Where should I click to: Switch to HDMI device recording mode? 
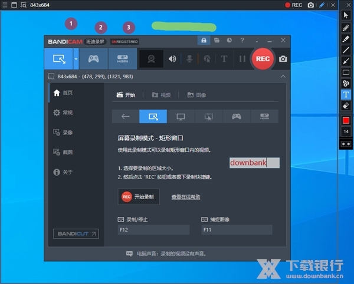click(123, 59)
